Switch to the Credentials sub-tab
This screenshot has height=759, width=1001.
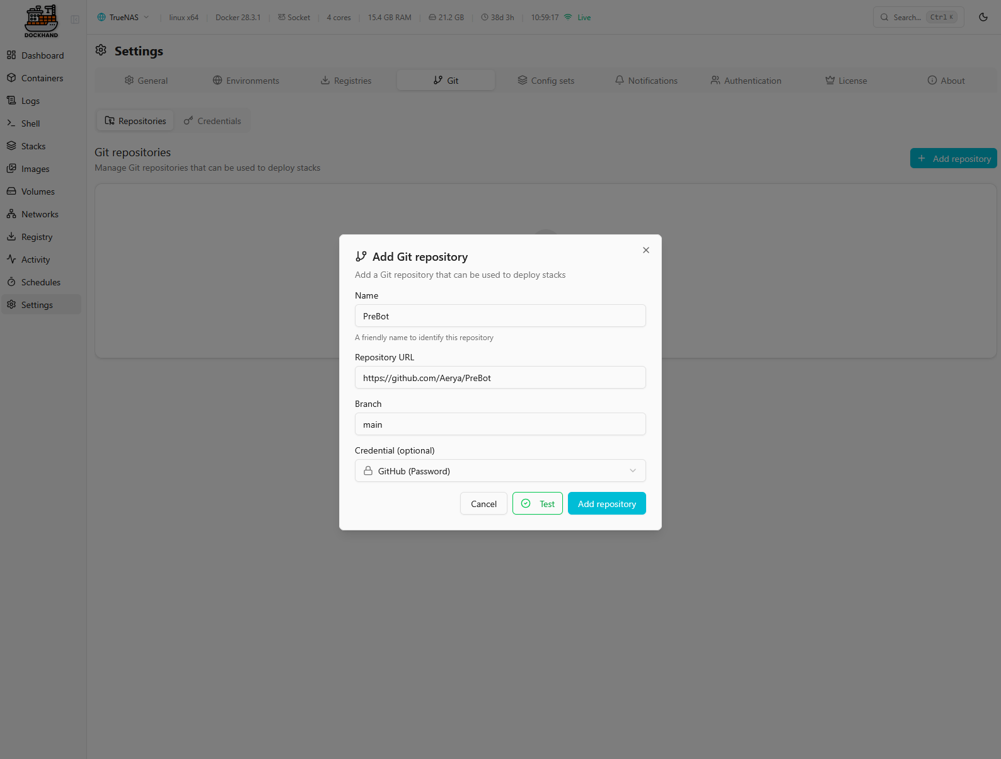pos(212,121)
